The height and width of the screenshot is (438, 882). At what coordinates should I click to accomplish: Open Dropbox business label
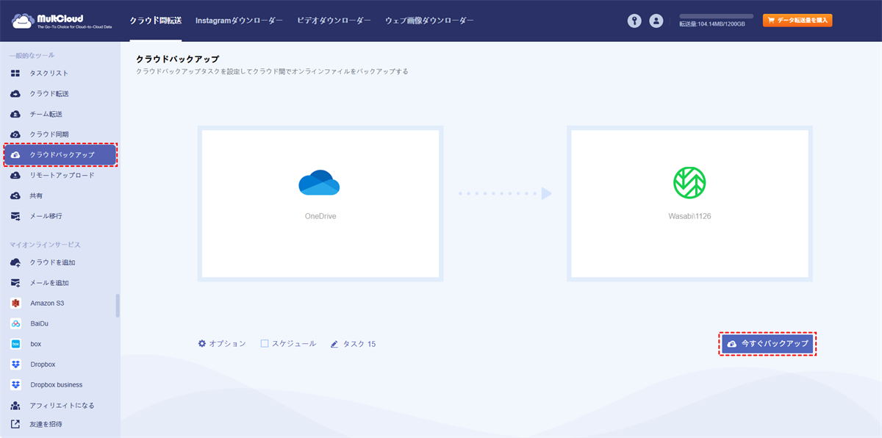pos(57,385)
